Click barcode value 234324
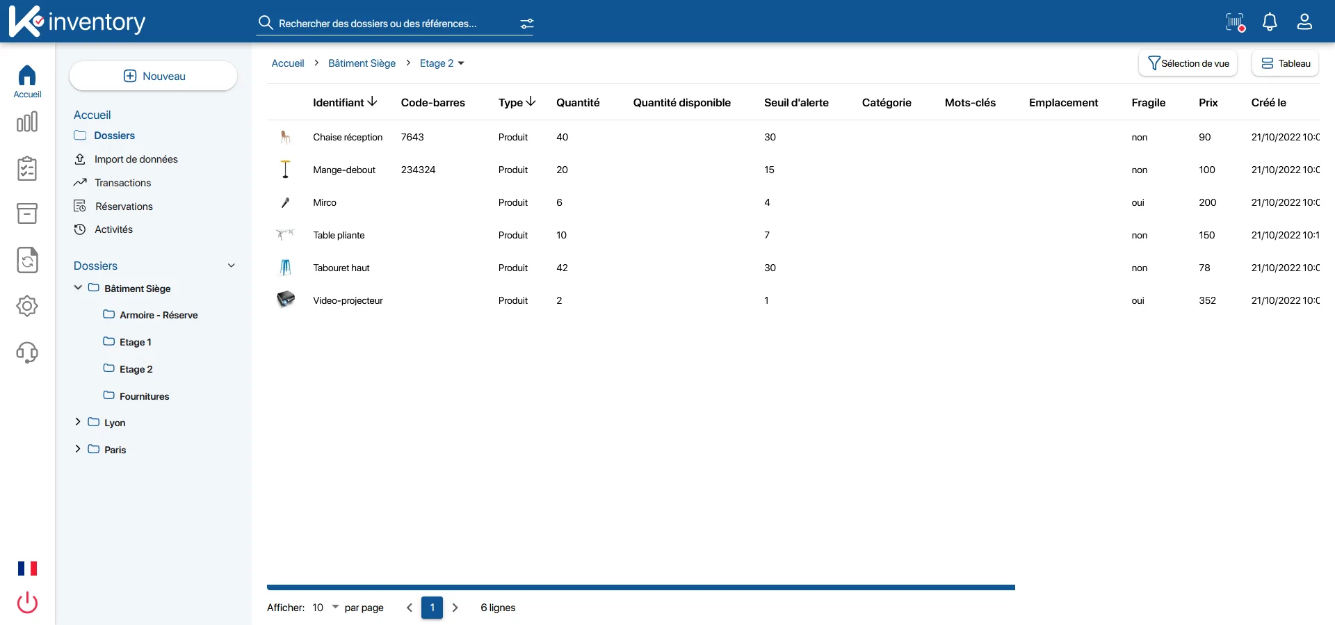The image size is (1335, 625). point(418,170)
